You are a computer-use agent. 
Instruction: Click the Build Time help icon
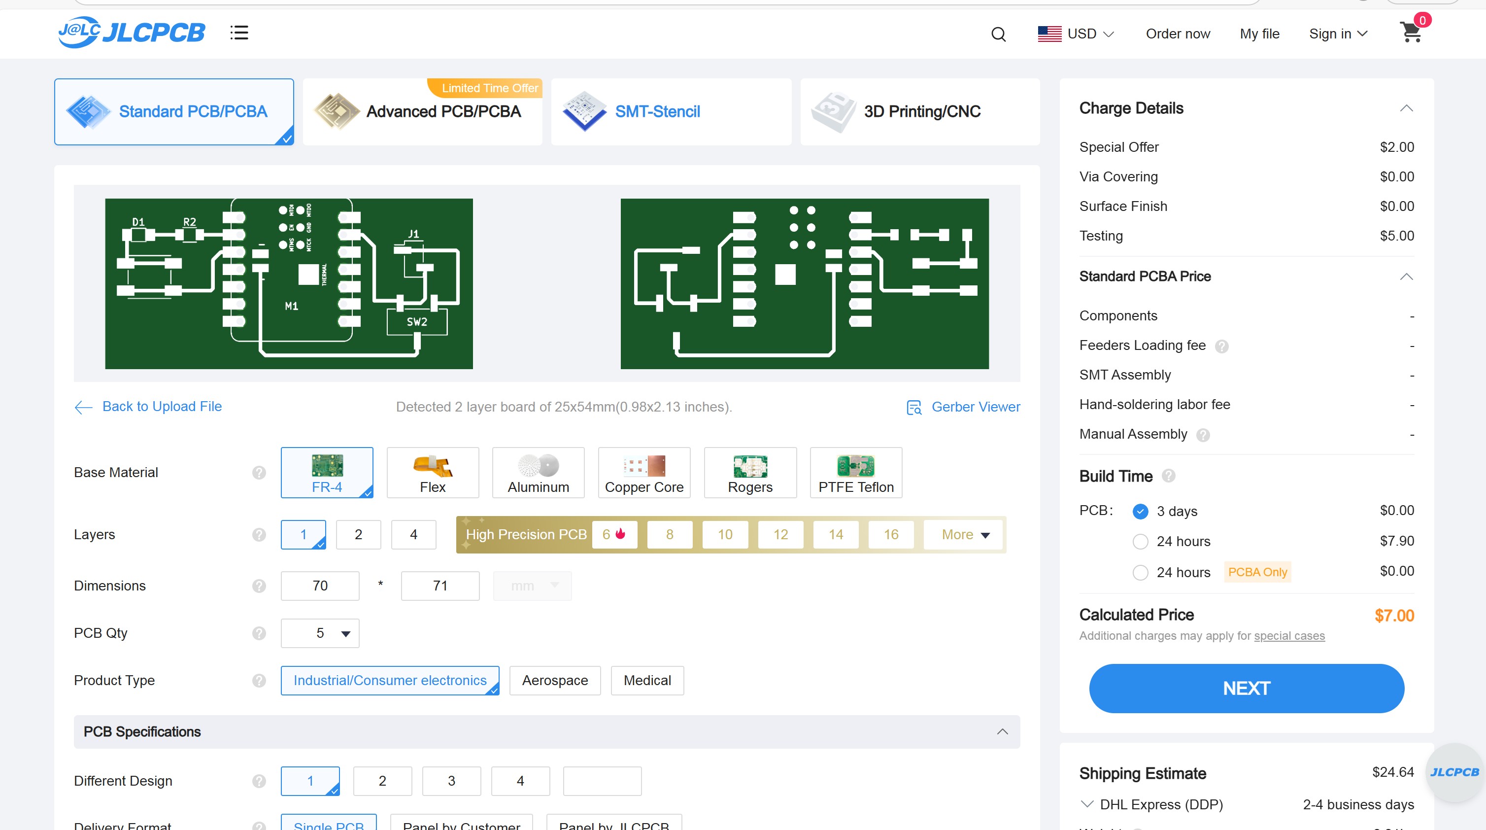pyautogui.click(x=1169, y=476)
